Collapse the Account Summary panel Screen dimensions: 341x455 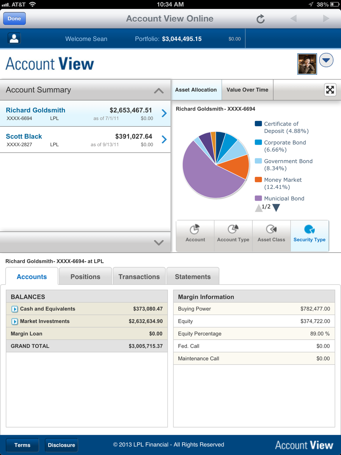(x=159, y=90)
